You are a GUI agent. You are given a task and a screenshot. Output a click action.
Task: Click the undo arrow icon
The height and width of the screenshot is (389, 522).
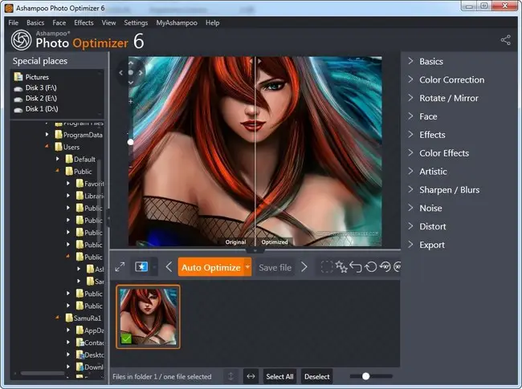coord(356,267)
